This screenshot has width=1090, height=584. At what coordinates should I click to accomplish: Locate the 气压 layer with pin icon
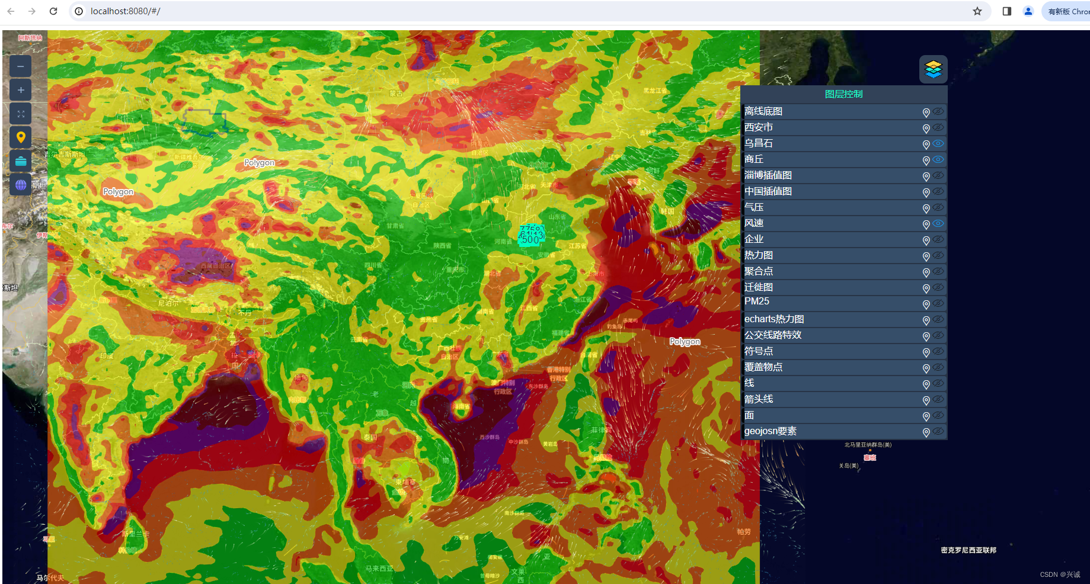pyautogui.click(x=926, y=208)
